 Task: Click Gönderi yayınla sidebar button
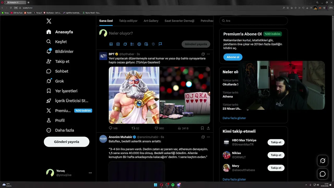(67, 142)
